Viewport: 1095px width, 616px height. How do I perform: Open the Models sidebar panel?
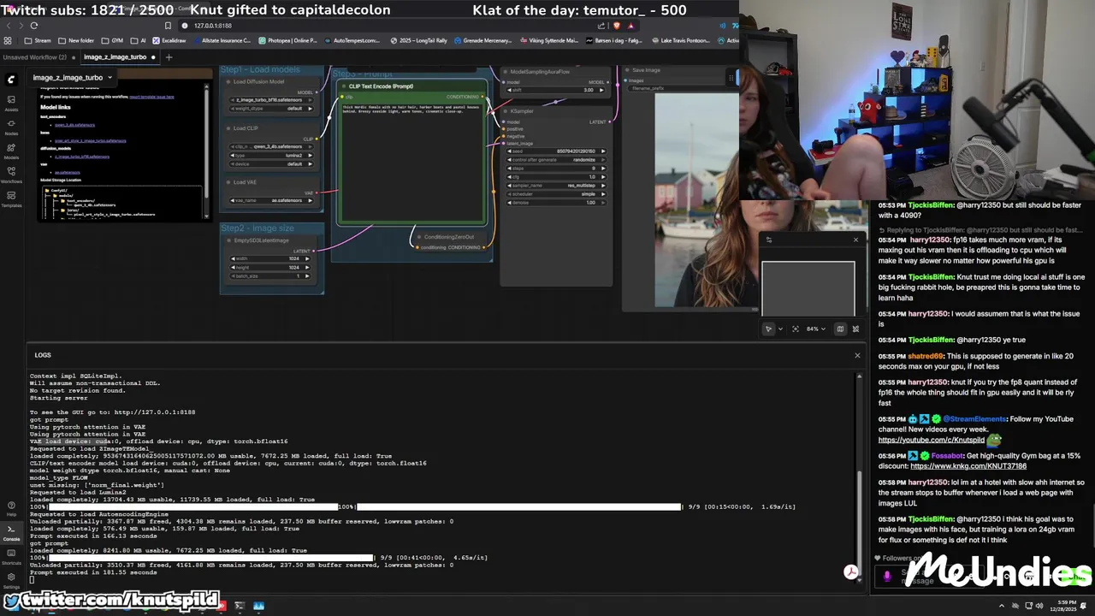point(11,151)
